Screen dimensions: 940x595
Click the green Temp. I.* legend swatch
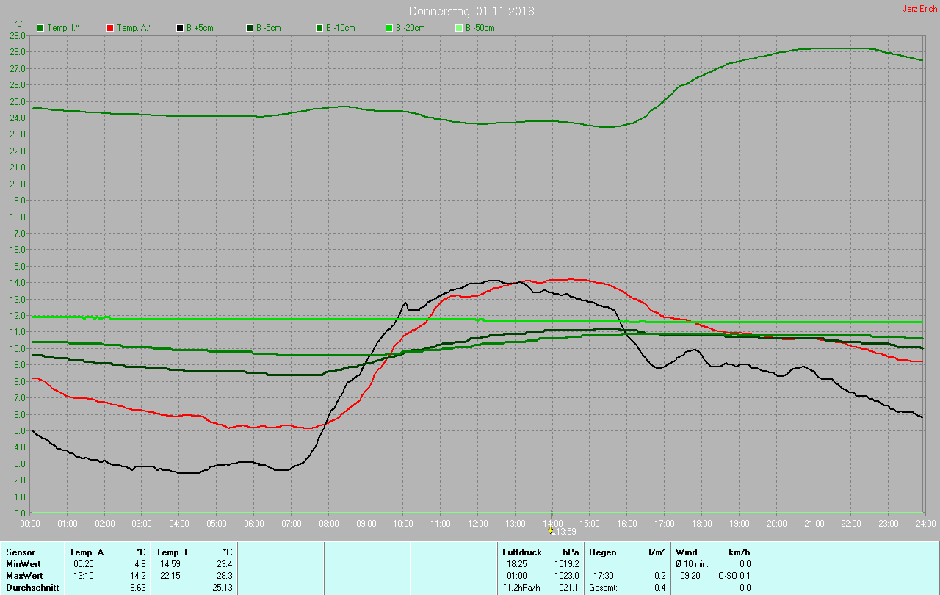40,28
